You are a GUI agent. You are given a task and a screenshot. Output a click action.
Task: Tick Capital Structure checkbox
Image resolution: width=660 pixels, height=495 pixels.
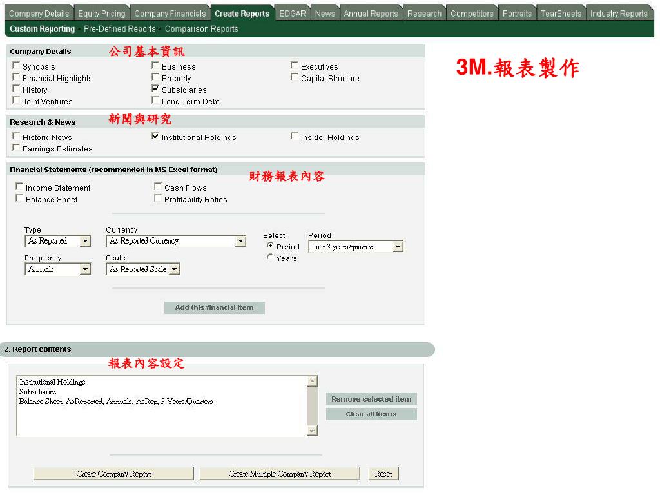coord(294,77)
